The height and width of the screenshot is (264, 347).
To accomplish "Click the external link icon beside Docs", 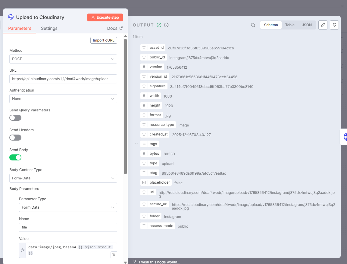I will tap(121, 28).
